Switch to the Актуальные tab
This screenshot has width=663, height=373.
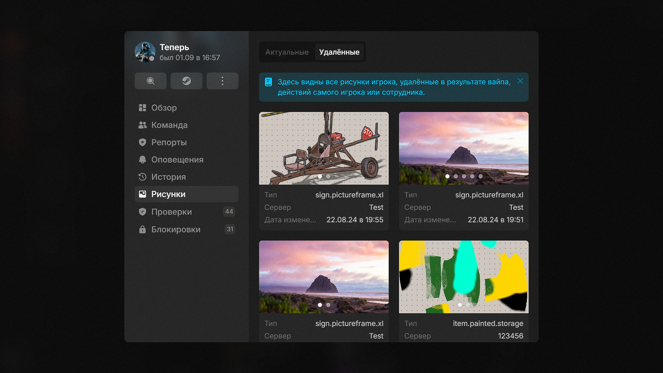(x=287, y=52)
